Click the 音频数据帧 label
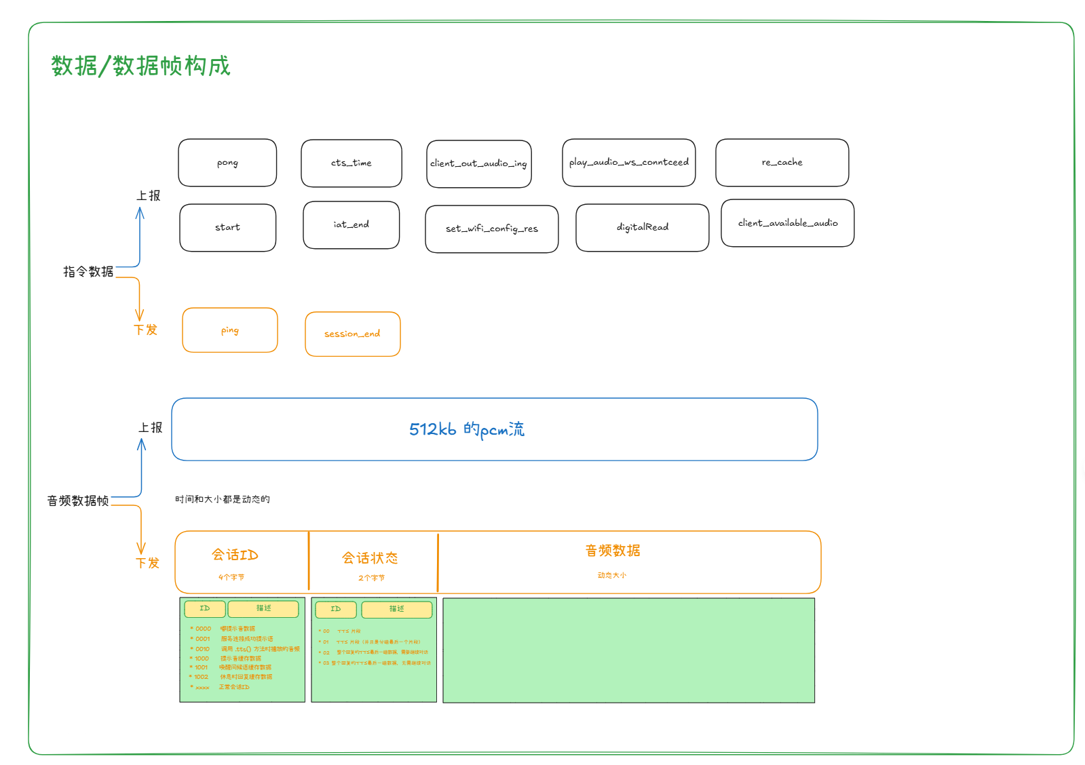Screen dimensions: 1085x765 78,501
